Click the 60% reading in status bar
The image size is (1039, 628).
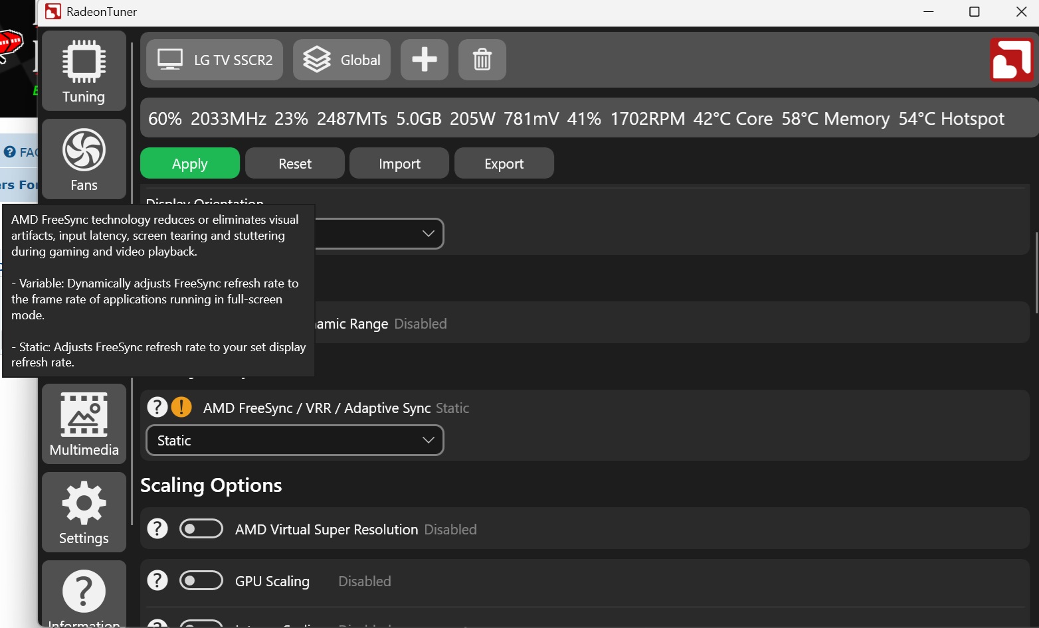165,119
